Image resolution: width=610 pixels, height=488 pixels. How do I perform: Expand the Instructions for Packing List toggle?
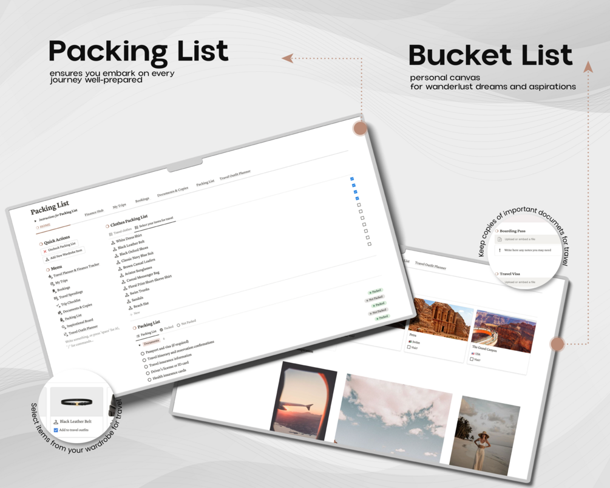coord(35,221)
